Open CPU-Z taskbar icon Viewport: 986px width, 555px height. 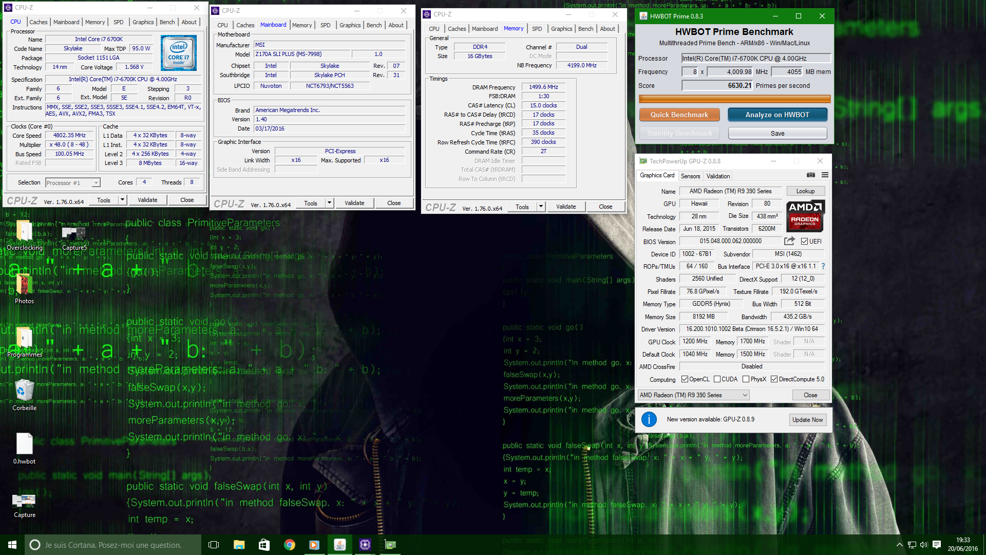pos(365,545)
